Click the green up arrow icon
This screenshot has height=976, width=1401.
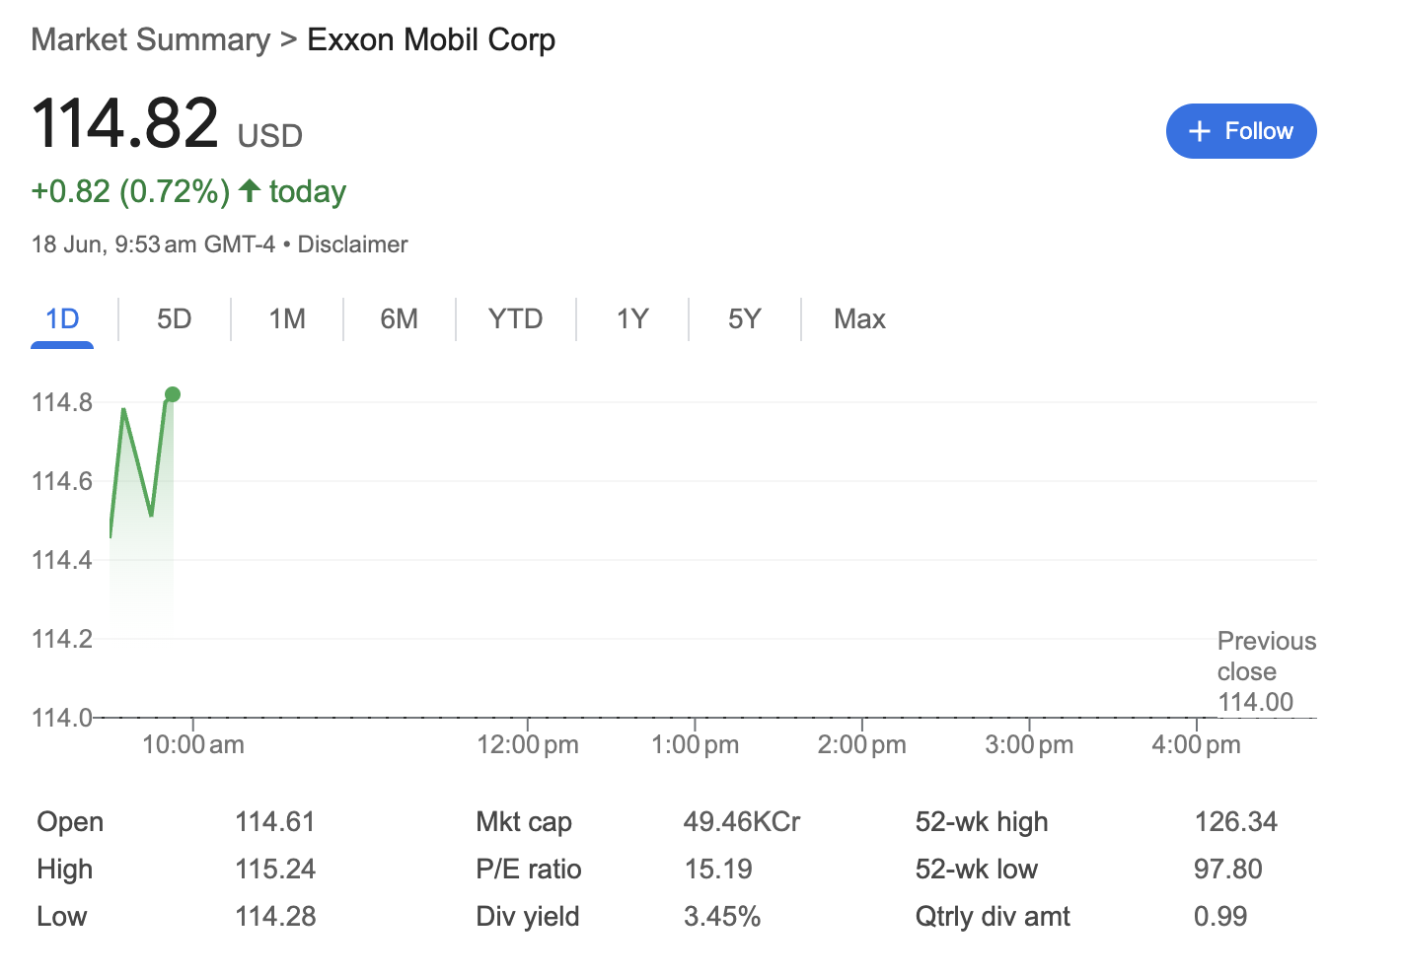pyautogui.click(x=251, y=190)
